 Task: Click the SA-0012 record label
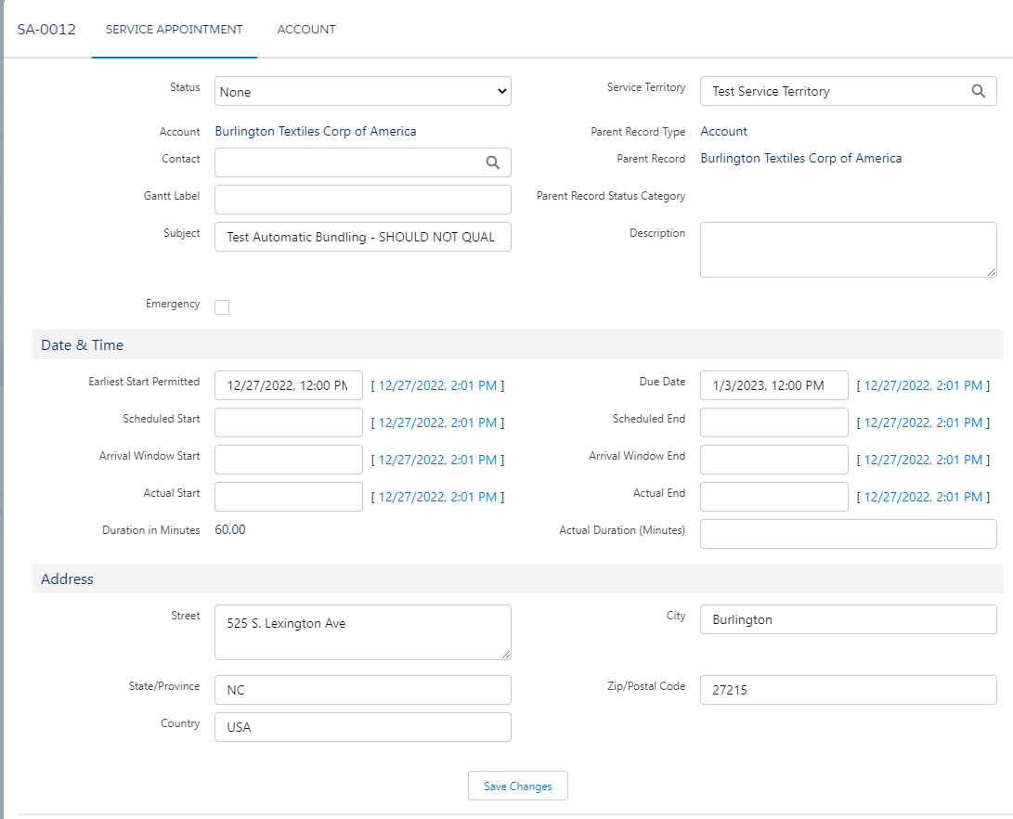coord(45,29)
